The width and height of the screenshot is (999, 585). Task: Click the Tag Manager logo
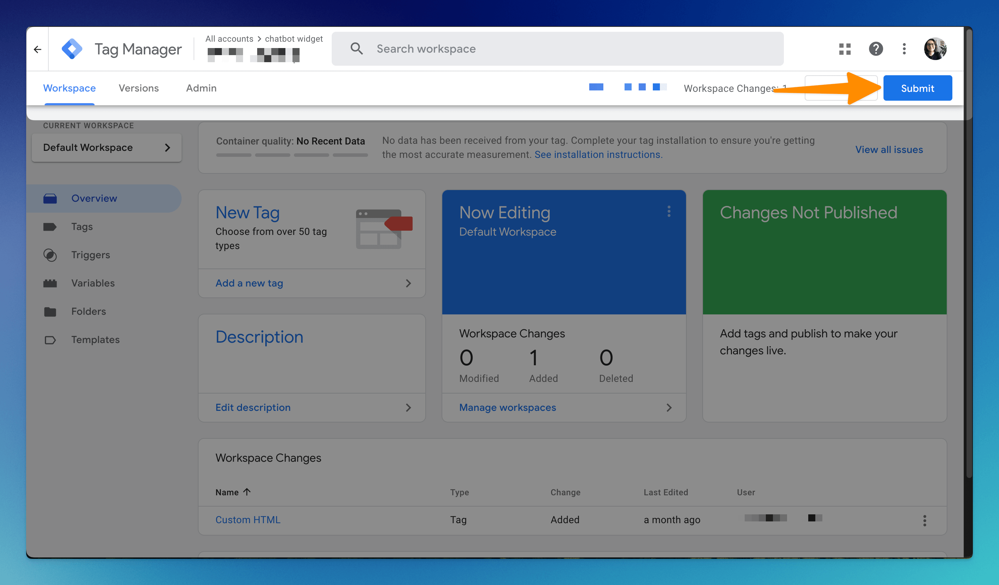[72, 49]
